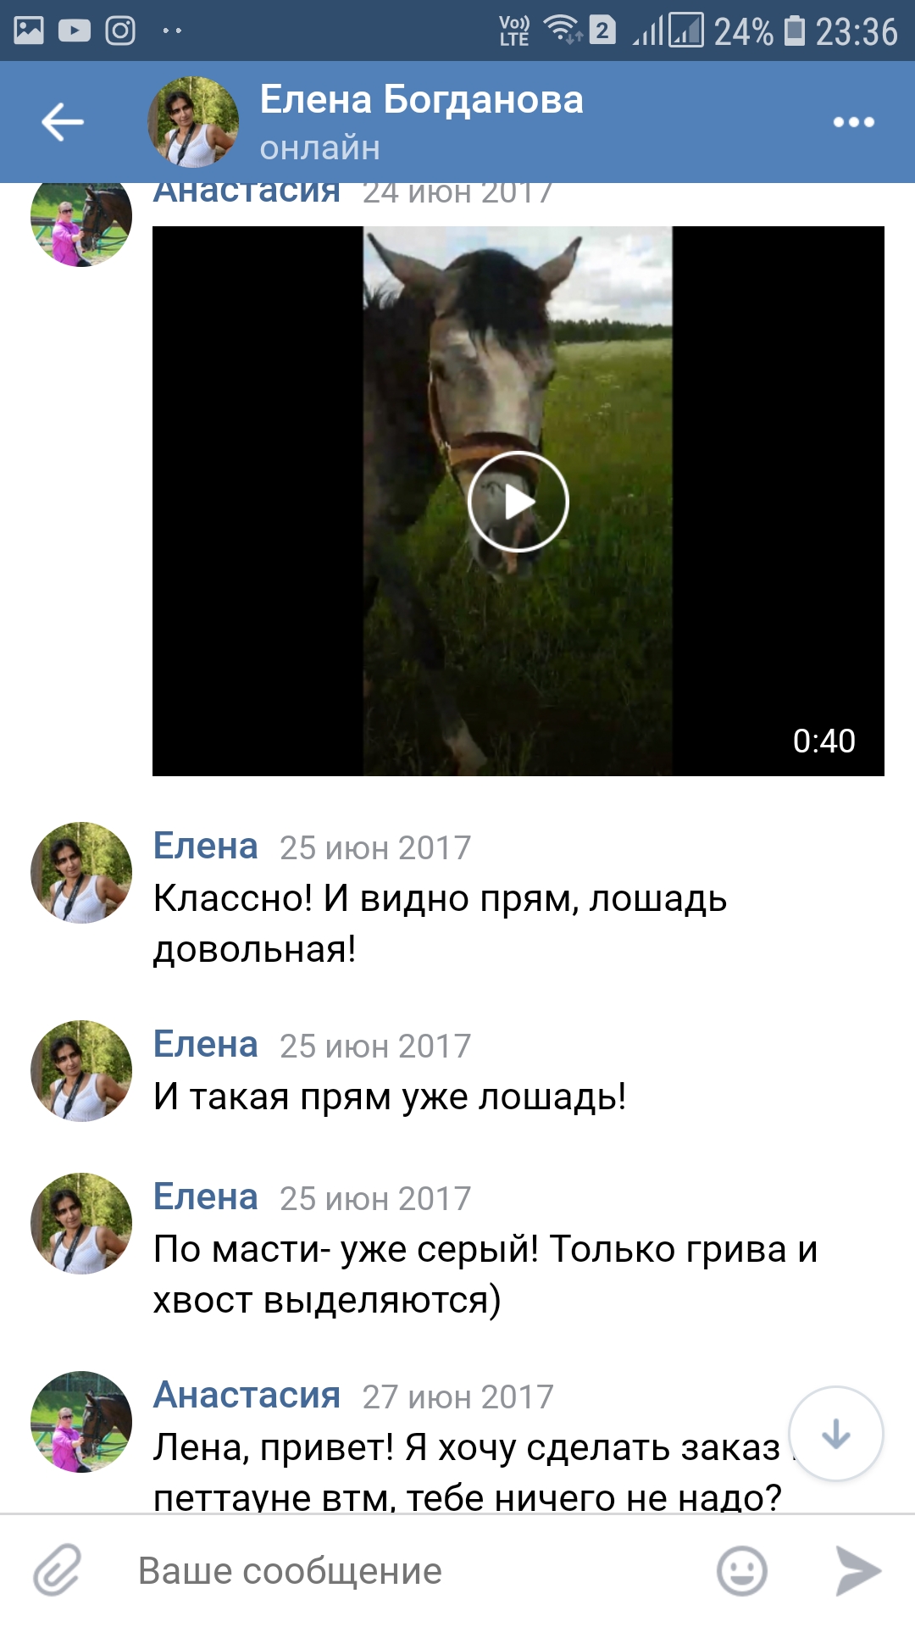Tap Анастасия's name on 27 июн message
The image size is (915, 1627).
(x=247, y=1395)
